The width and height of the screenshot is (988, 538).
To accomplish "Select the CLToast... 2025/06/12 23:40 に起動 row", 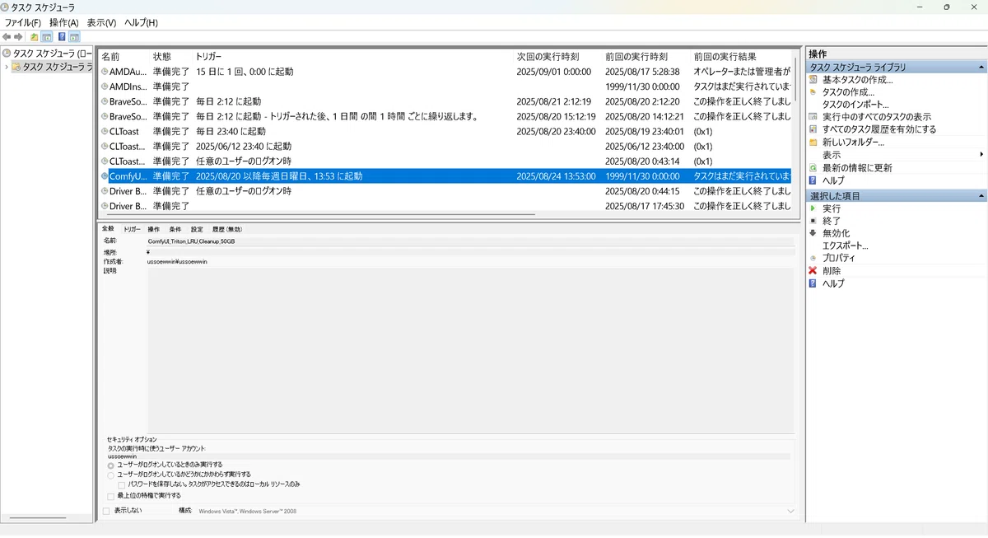I will pyautogui.click(x=445, y=146).
